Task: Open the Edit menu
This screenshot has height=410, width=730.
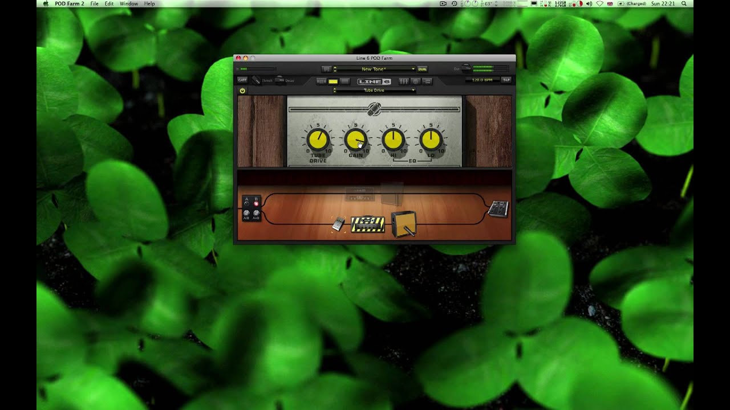Action: pos(109,3)
